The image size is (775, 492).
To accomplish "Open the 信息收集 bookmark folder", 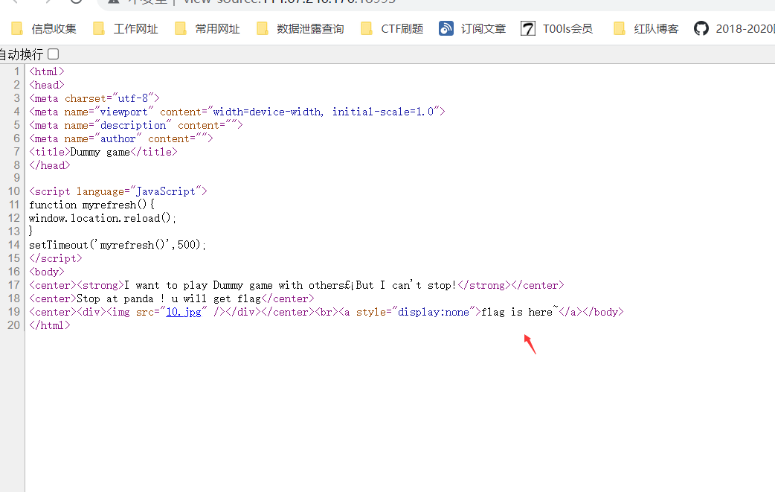I will tap(44, 29).
